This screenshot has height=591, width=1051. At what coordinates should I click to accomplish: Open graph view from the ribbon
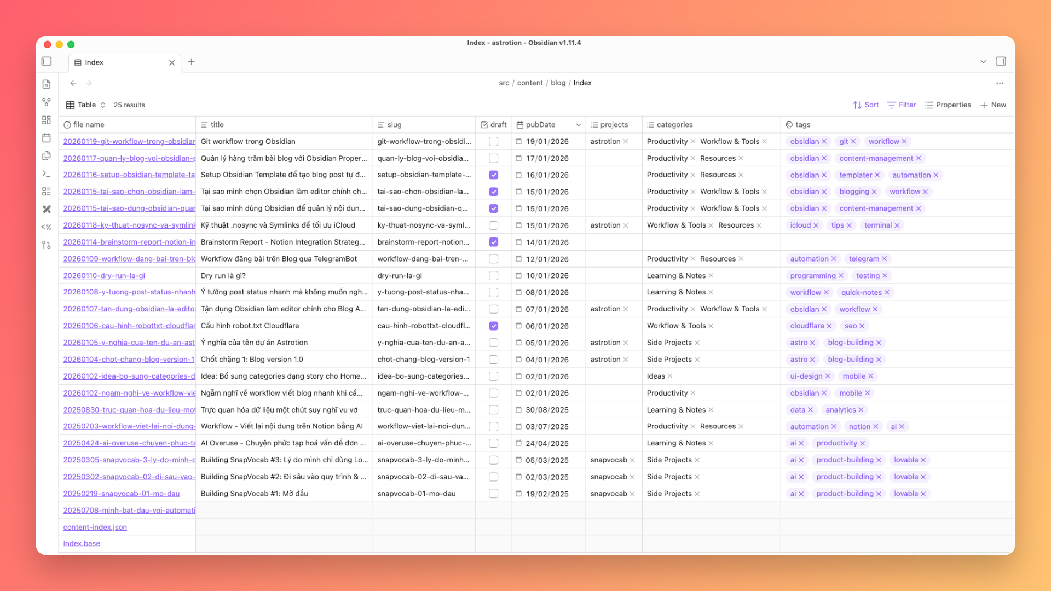(x=47, y=102)
